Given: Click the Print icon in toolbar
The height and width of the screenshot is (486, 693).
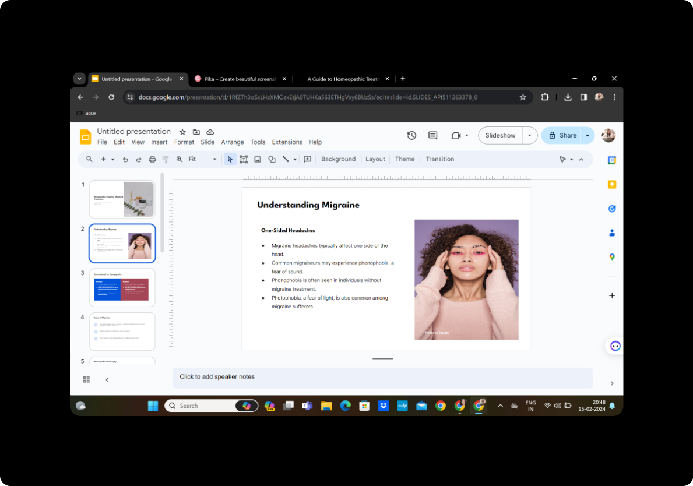Looking at the screenshot, I should coord(152,159).
